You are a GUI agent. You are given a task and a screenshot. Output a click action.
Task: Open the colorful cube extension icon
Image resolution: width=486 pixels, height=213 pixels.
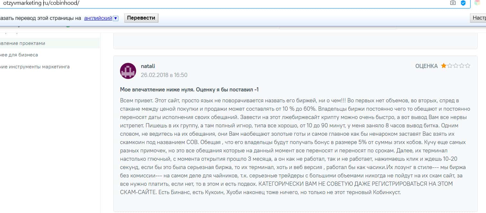click(x=477, y=3)
